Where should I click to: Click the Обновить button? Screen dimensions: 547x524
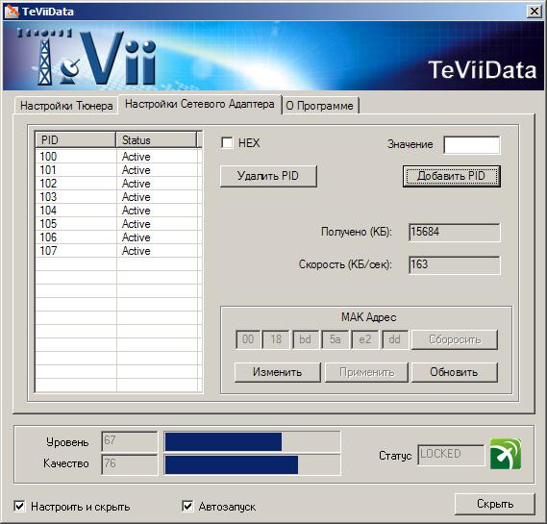pyautogui.click(x=454, y=372)
